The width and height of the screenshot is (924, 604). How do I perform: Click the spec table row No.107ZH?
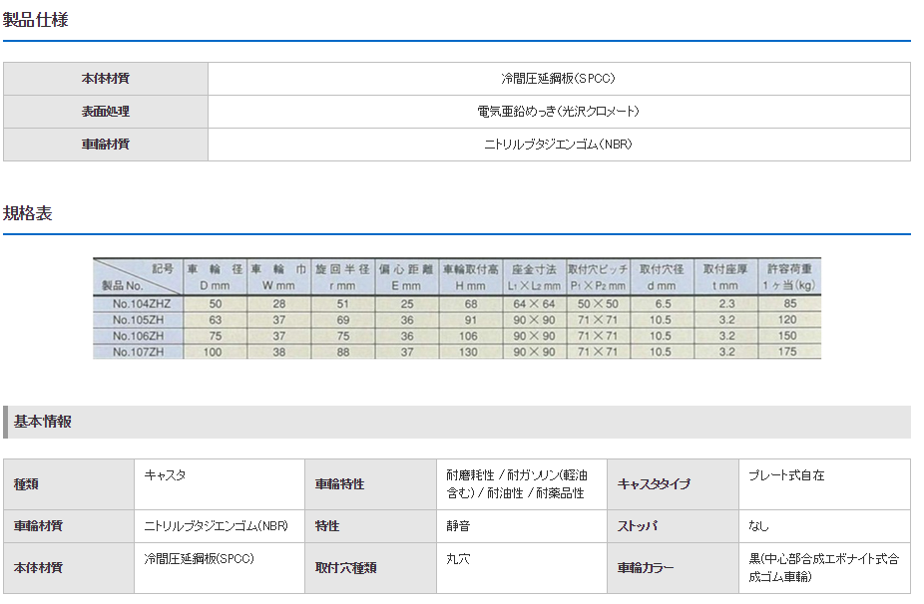click(x=457, y=352)
